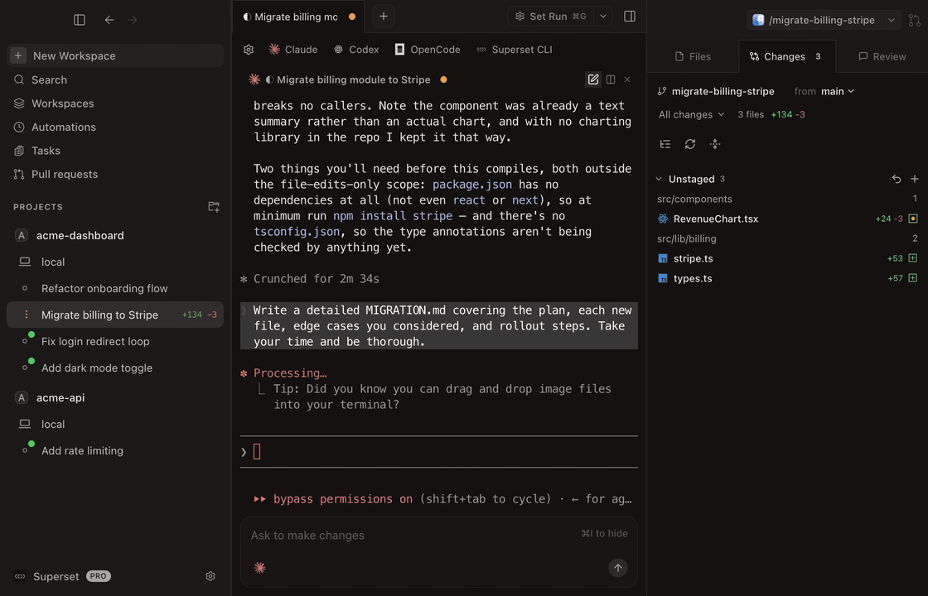Launch the OpenCode agent preset

click(x=428, y=50)
